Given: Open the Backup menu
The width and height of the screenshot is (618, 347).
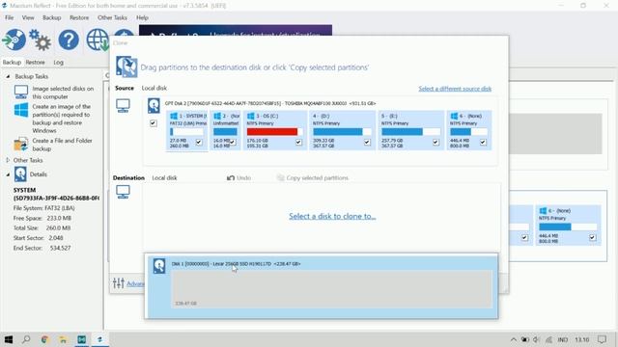Looking at the screenshot, I should [x=51, y=17].
